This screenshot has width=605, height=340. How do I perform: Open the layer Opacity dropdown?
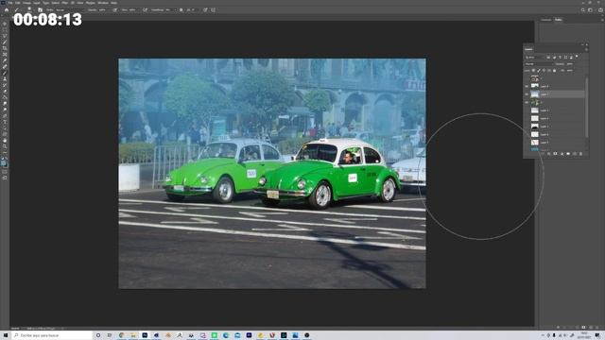[x=570, y=64]
